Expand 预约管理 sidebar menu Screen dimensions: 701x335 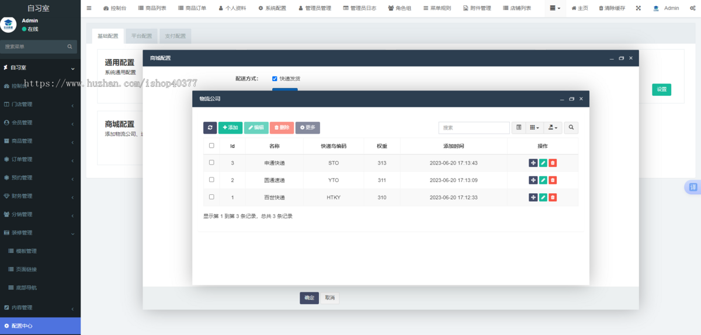coord(40,177)
